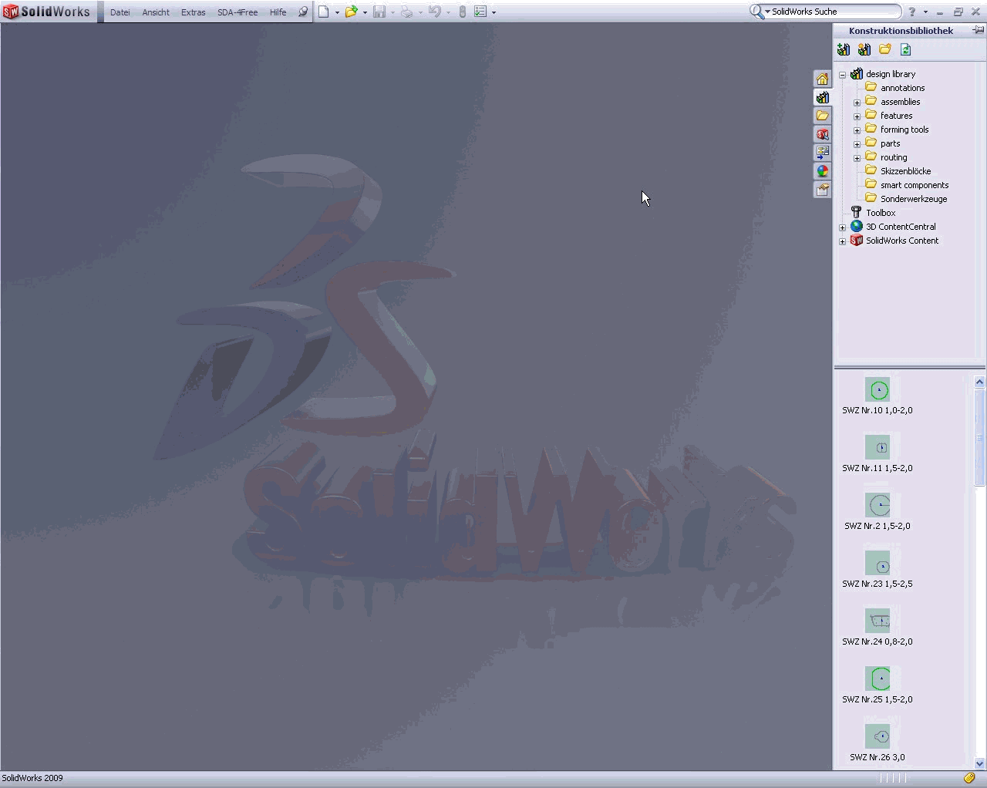987x788 pixels.
Task: Expand the features folder
Action: 857,116
